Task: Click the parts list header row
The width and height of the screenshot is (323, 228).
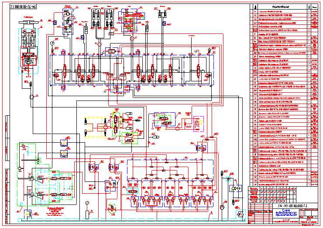Action: pyautogui.click(x=284, y=7)
